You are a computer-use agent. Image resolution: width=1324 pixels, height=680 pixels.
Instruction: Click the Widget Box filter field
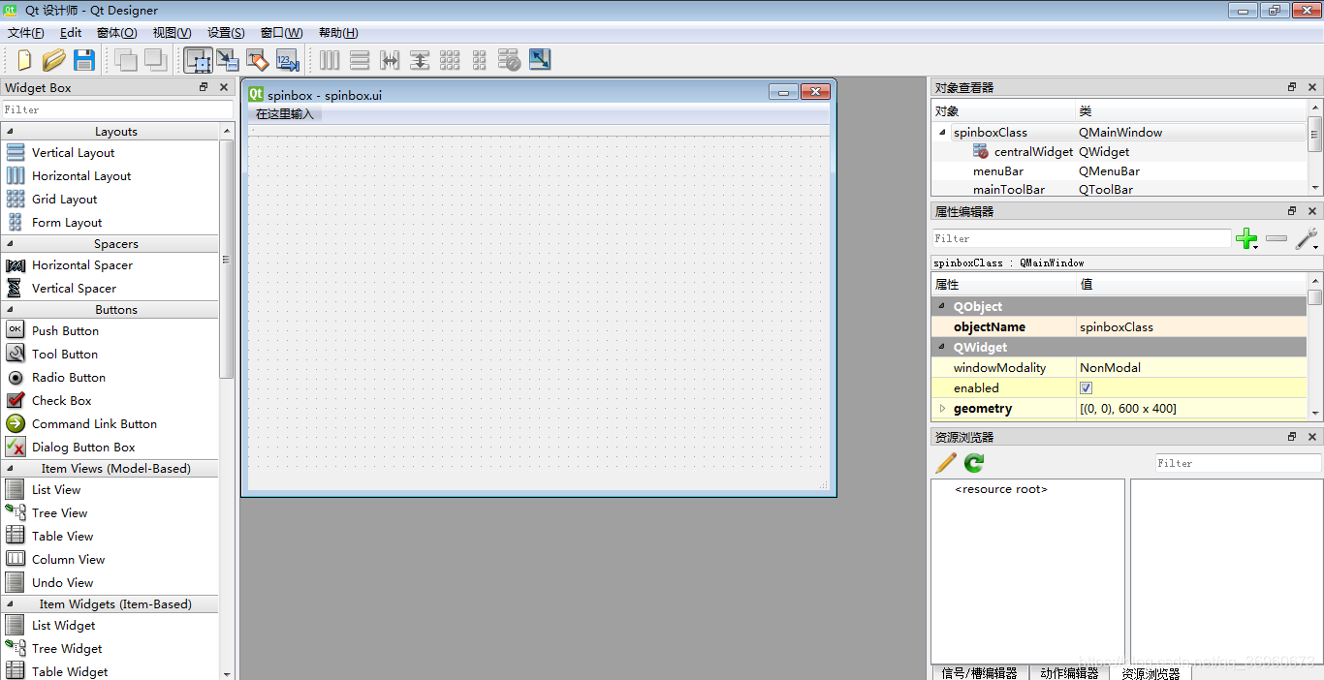click(116, 109)
